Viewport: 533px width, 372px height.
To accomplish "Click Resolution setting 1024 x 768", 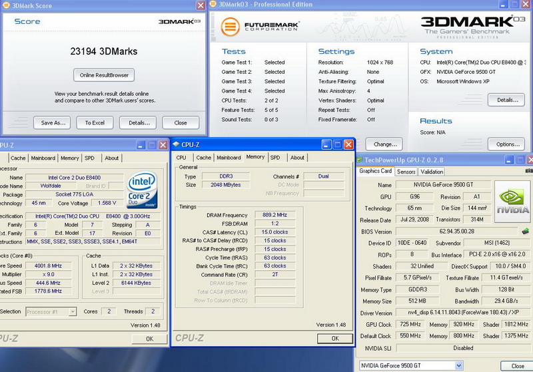I will point(380,63).
